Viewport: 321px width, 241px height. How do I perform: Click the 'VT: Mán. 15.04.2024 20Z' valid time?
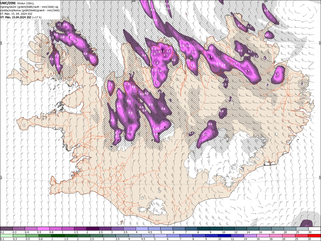click(16, 17)
